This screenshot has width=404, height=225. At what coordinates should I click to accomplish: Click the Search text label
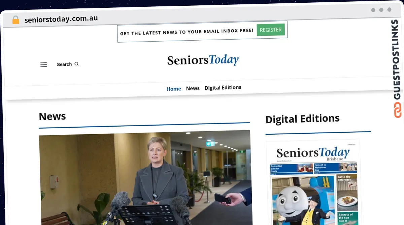coord(64,64)
